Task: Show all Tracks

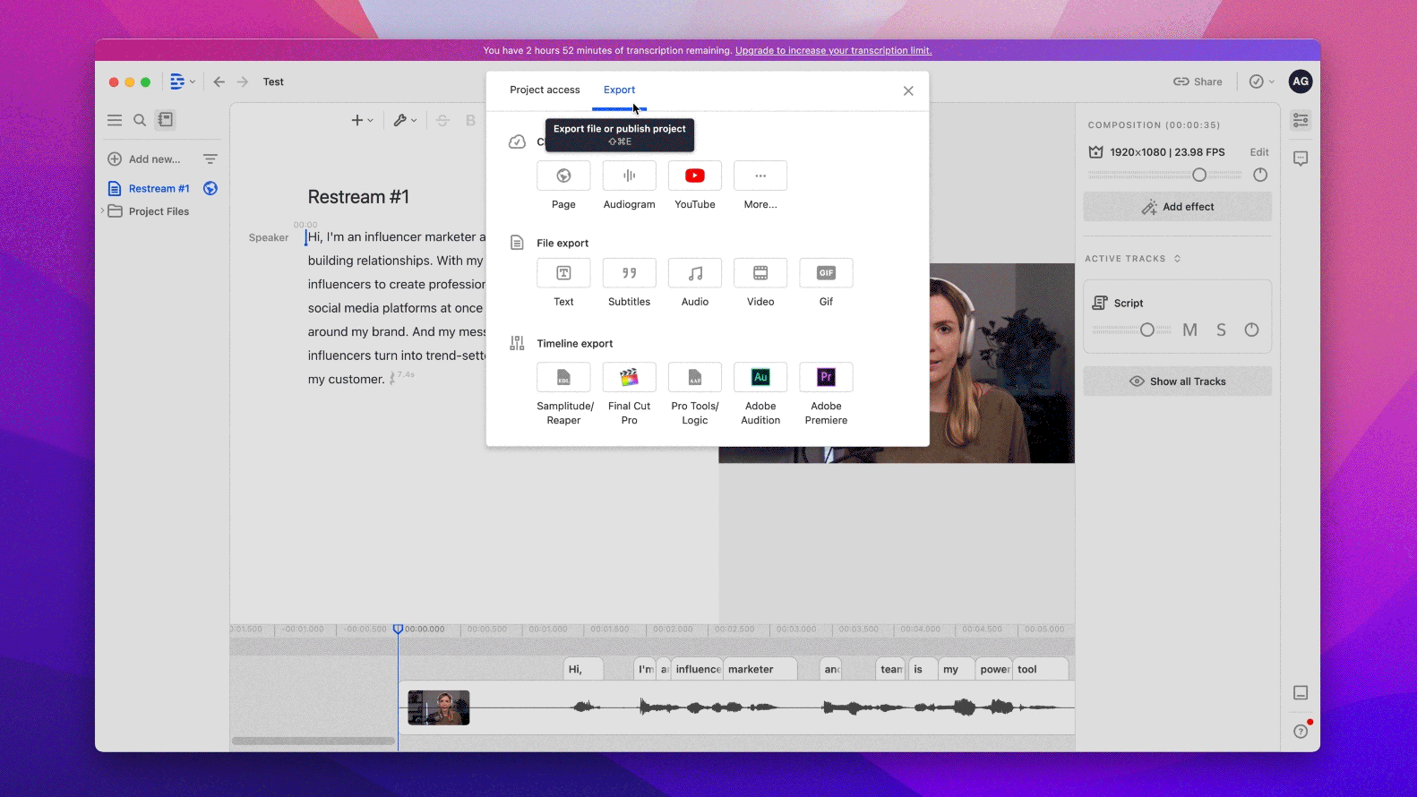Action: (1177, 381)
